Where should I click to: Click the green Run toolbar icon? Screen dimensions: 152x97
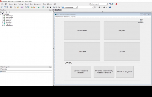(39, 7)
